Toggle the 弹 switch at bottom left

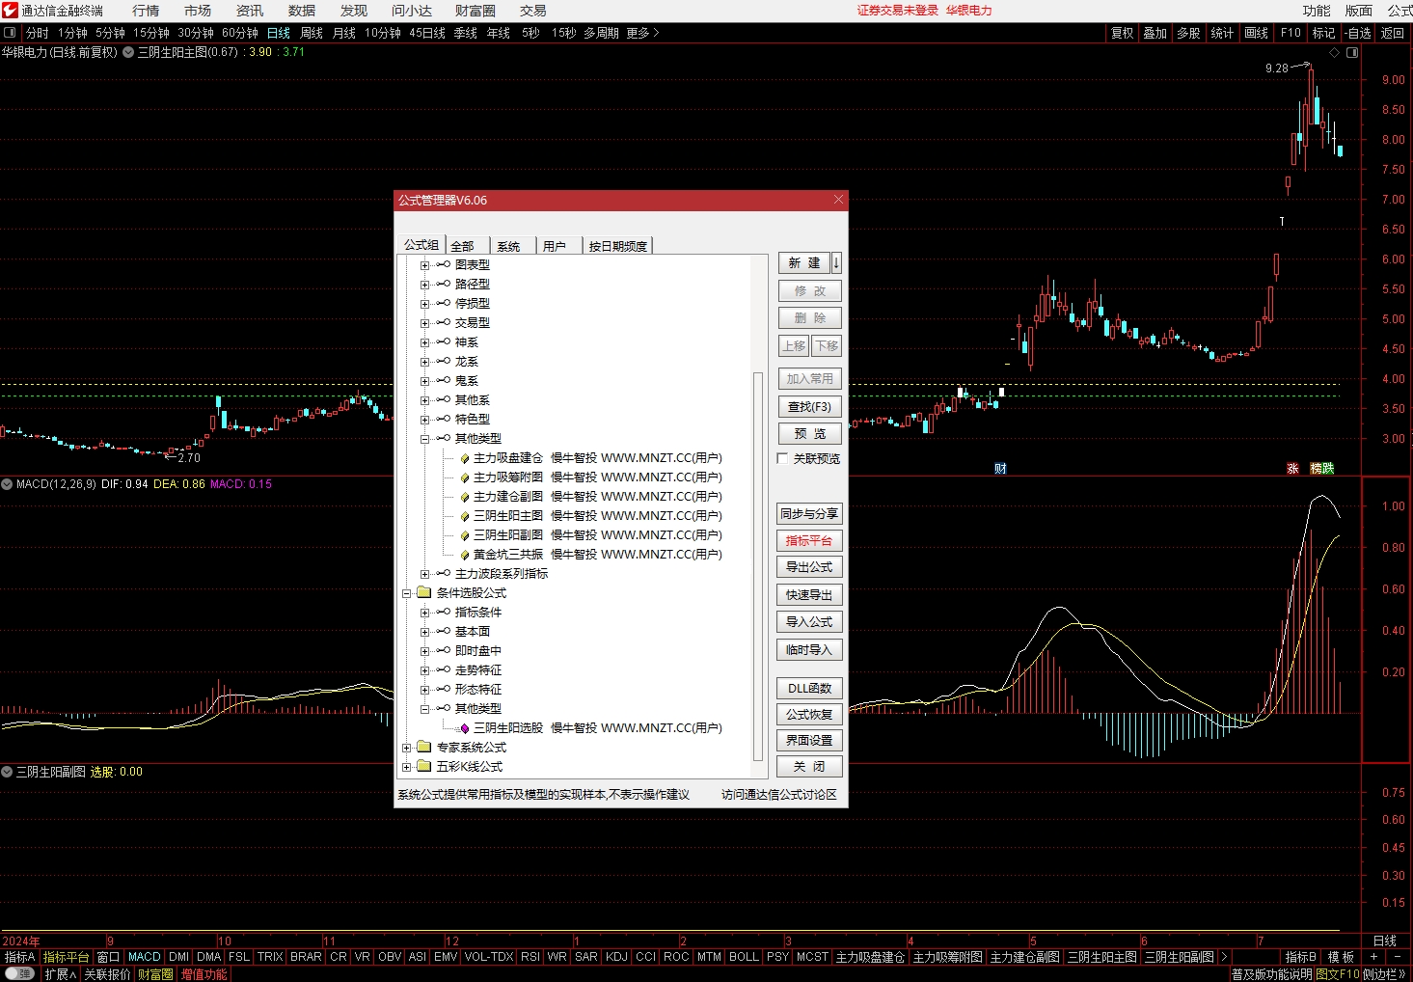tap(19, 974)
